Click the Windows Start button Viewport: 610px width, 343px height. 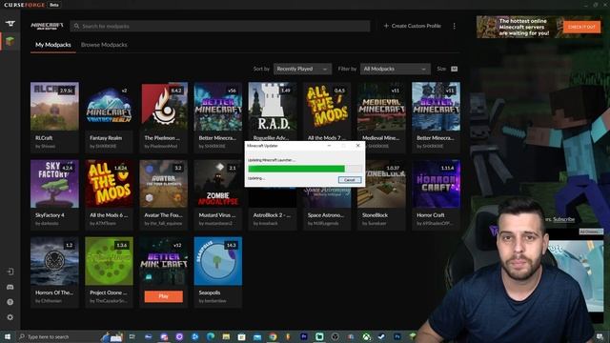coord(8,336)
